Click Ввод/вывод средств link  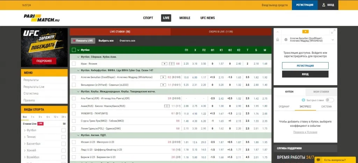click(x=274, y=5)
